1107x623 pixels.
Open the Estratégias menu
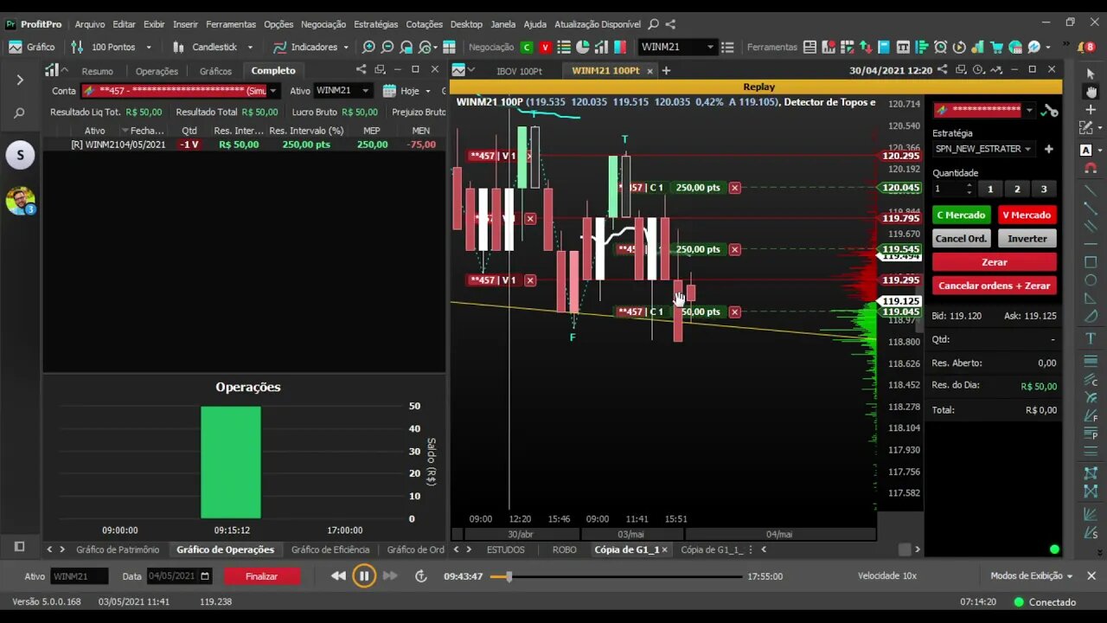click(x=376, y=24)
